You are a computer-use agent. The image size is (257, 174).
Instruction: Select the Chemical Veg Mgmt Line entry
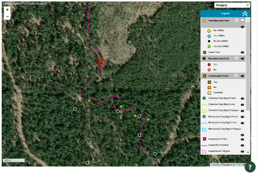[221, 104]
